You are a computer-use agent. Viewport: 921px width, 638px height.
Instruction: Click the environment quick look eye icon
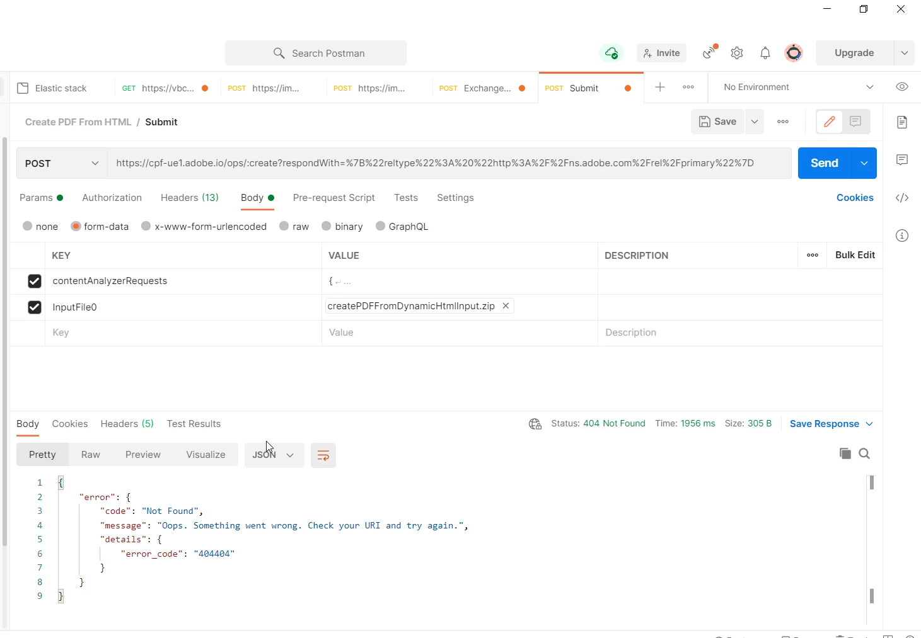pos(902,87)
